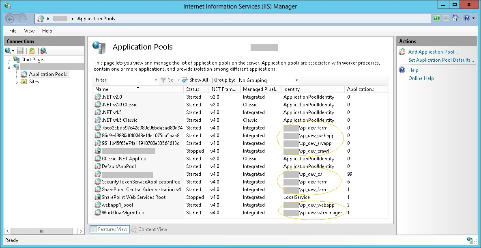Select the 9611b45f65e74a14918788e33564613d pool

(141, 143)
